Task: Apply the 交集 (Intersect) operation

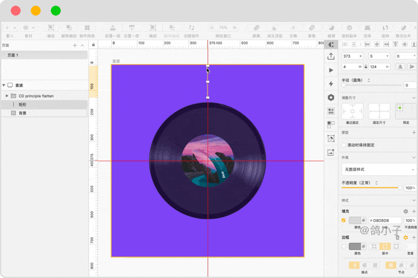Action: click(293, 28)
